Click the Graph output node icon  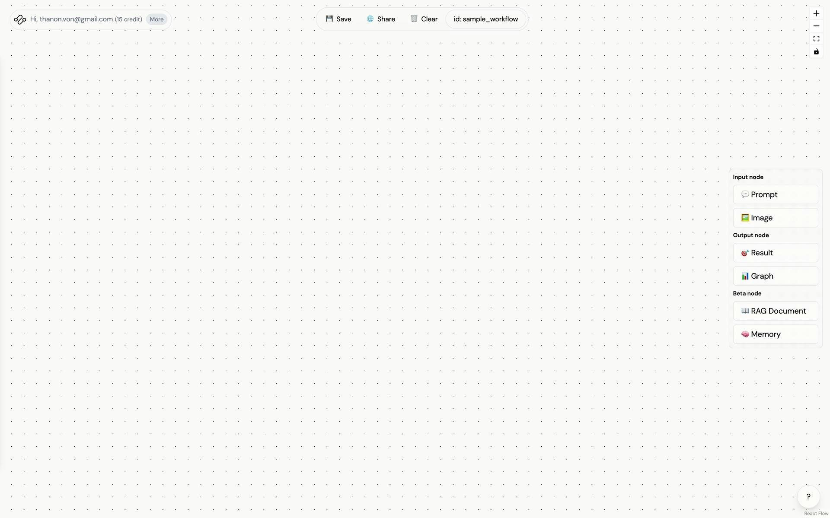744,276
